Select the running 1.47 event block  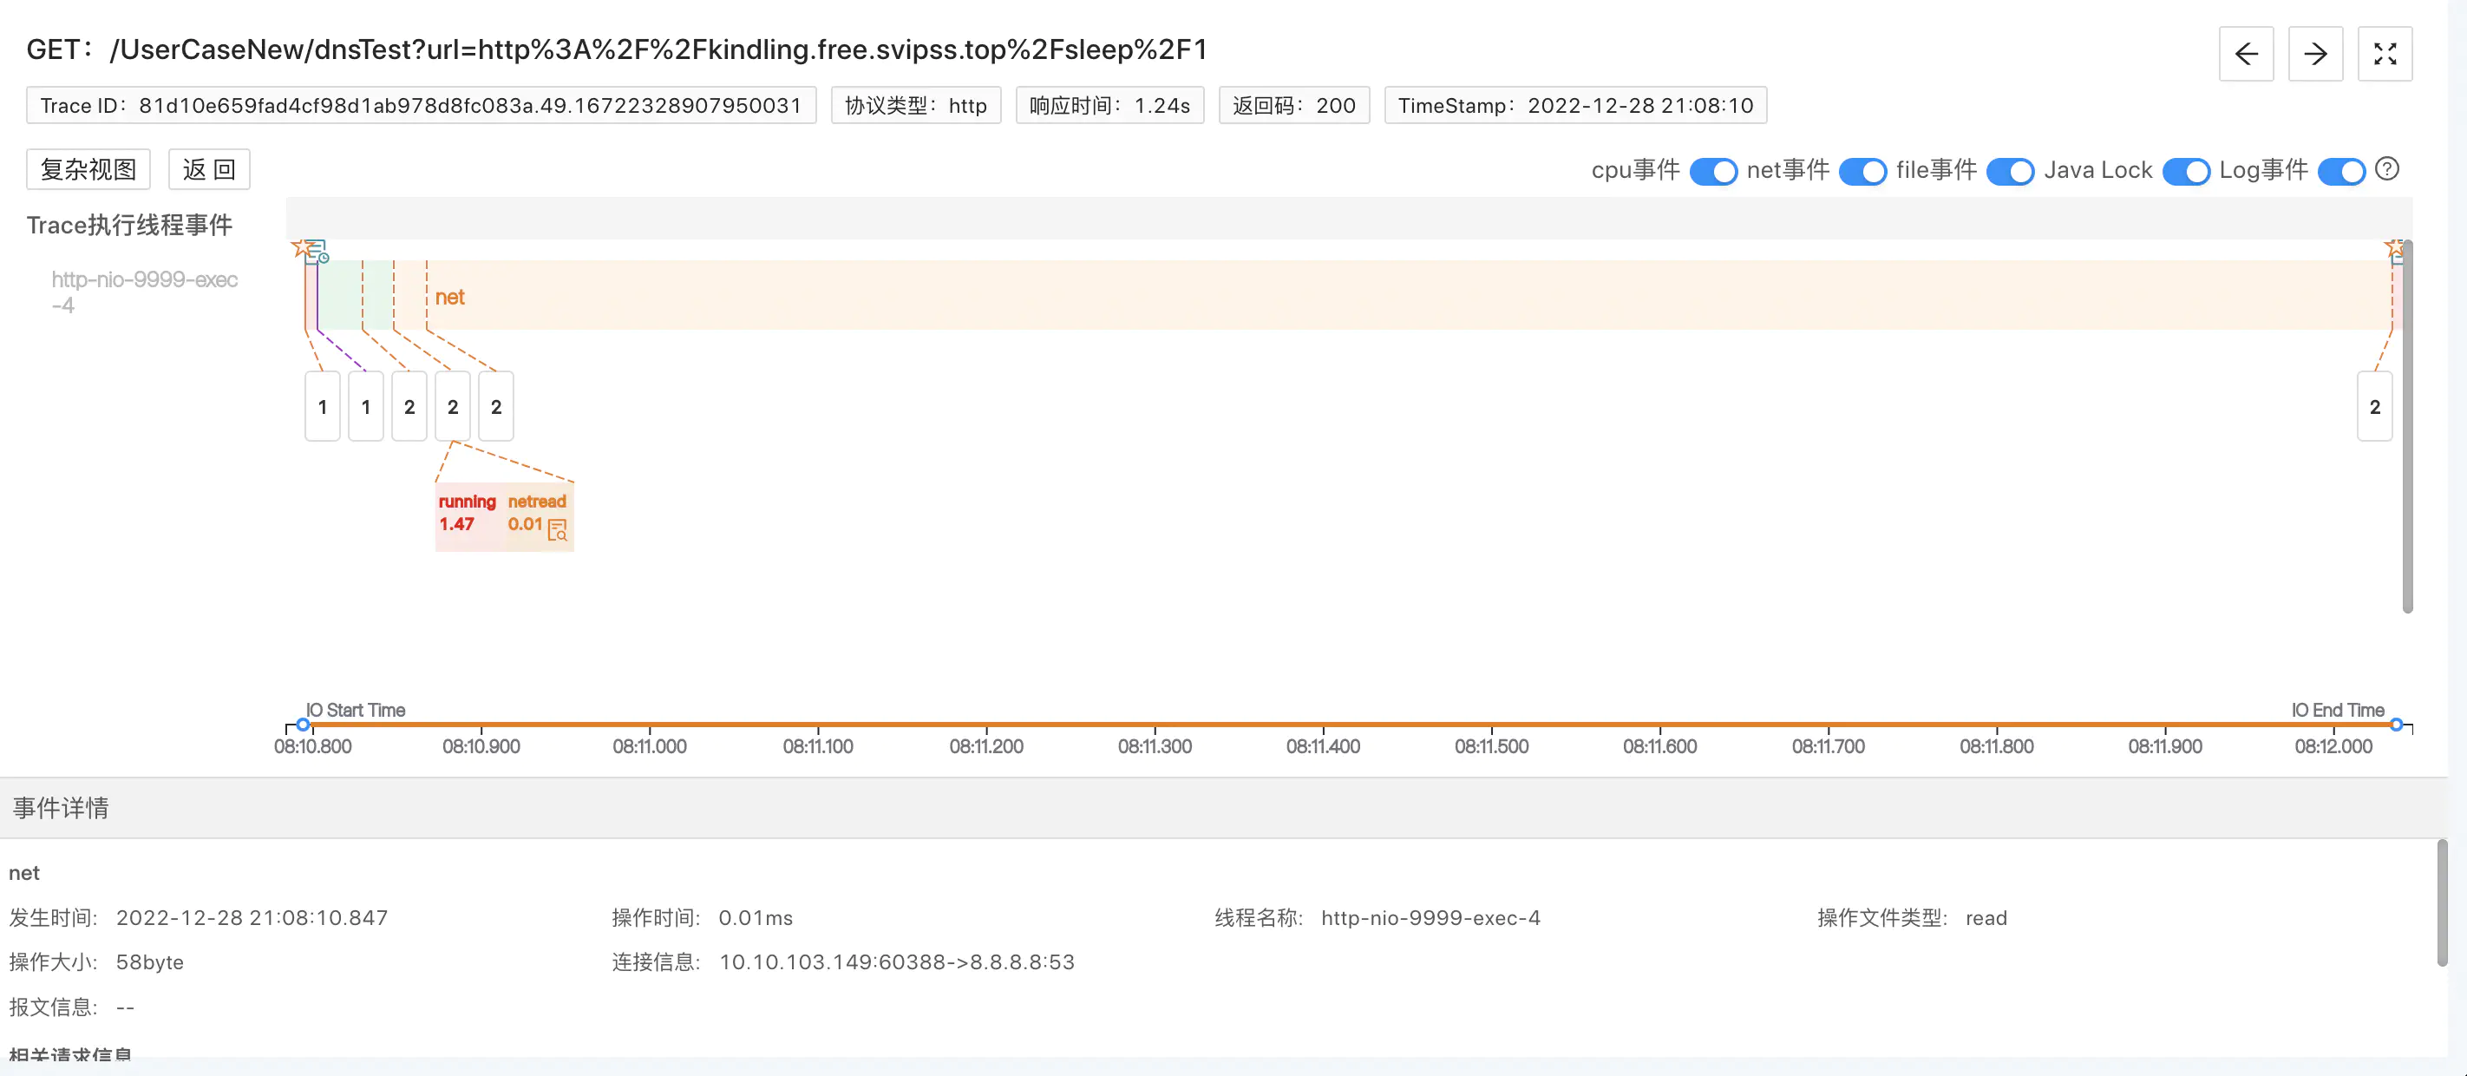point(467,515)
